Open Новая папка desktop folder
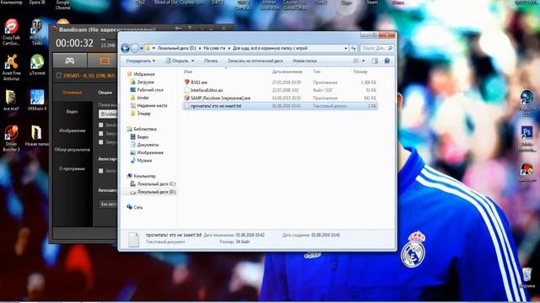The height and width of the screenshot is (303, 540). (x=36, y=136)
